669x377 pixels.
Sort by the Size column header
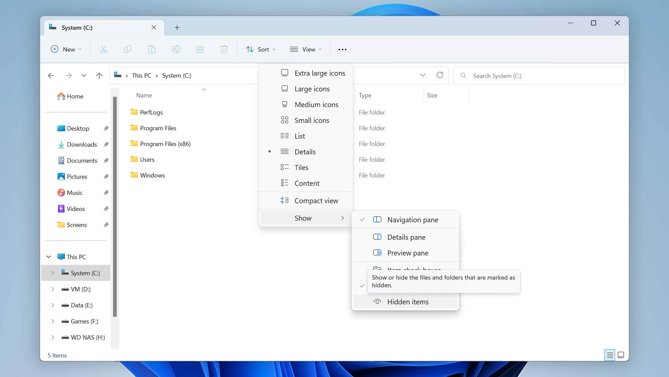(432, 95)
